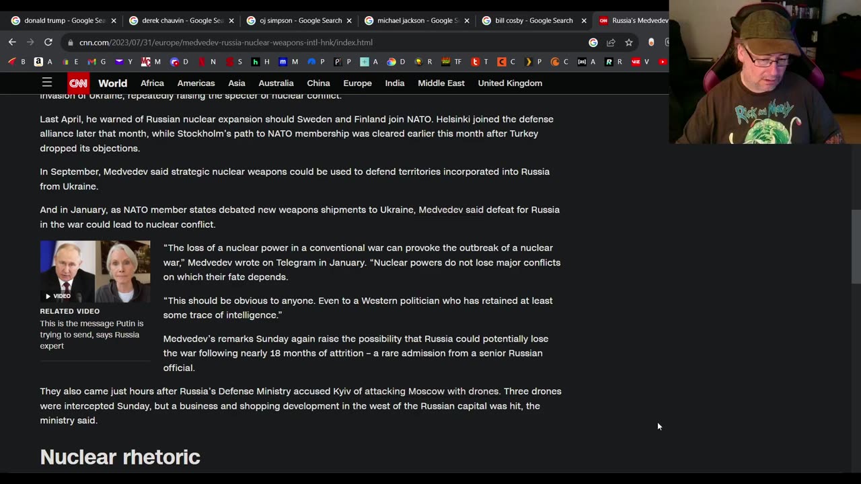Open the MC bookmark labeled M
Screen dimensions: 861x484
point(151,62)
